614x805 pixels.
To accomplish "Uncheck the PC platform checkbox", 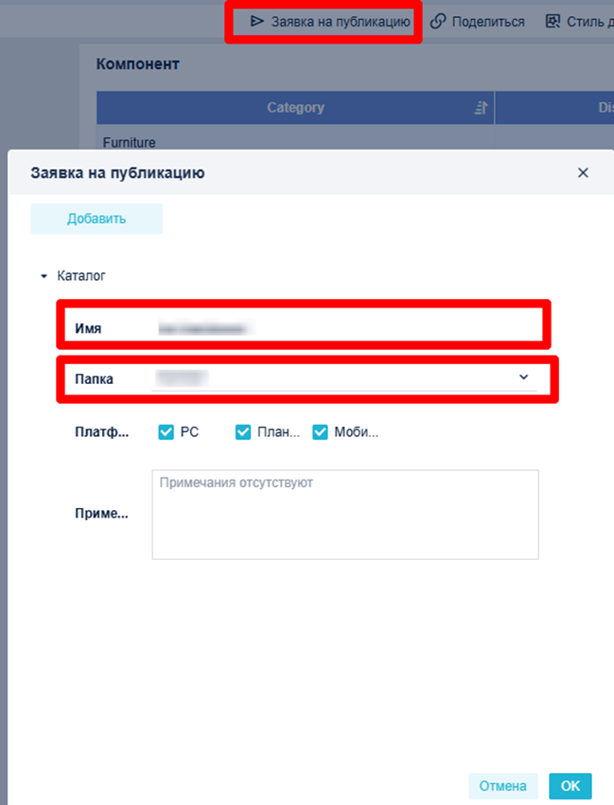I will click(x=166, y=431).
